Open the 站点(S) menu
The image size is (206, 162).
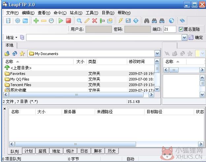(x=76, y=13)
